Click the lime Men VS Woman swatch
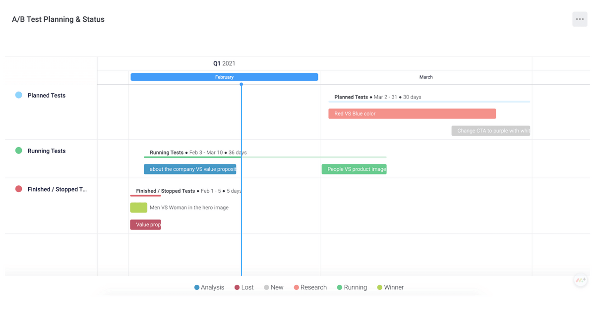 click(138, 208)
